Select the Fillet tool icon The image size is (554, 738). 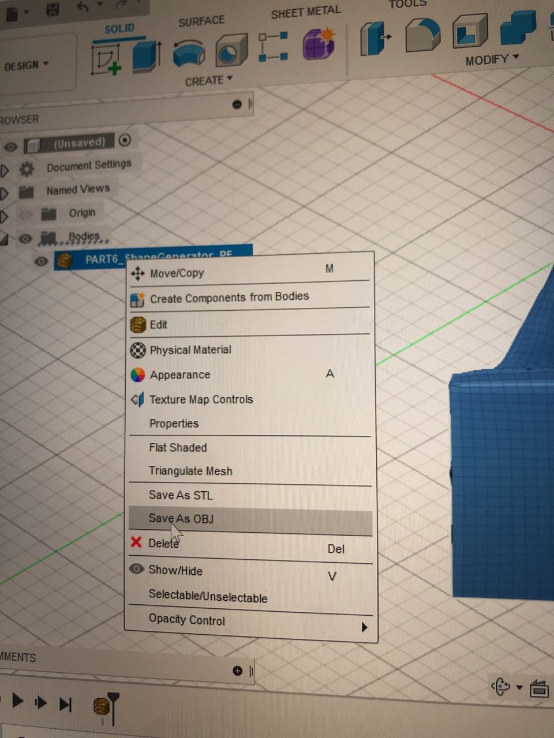click(x=422, y=35)
